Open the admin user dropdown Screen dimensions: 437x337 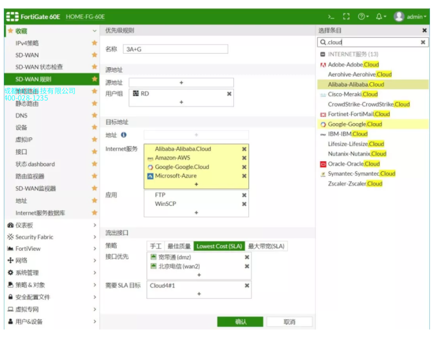coord(410,17)
